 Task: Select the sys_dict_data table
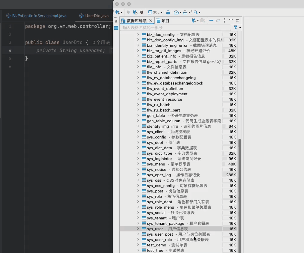(159, 148)
